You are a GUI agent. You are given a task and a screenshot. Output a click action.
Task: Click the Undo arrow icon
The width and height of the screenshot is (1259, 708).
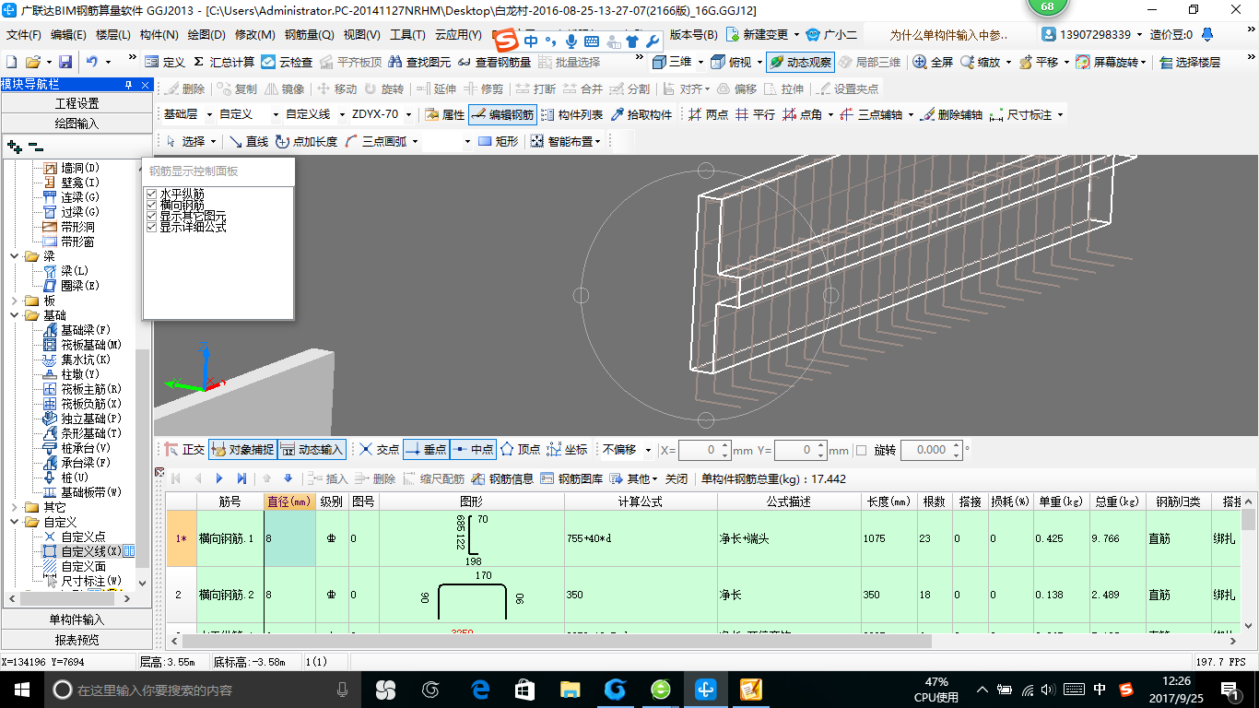tap(92, 62)
